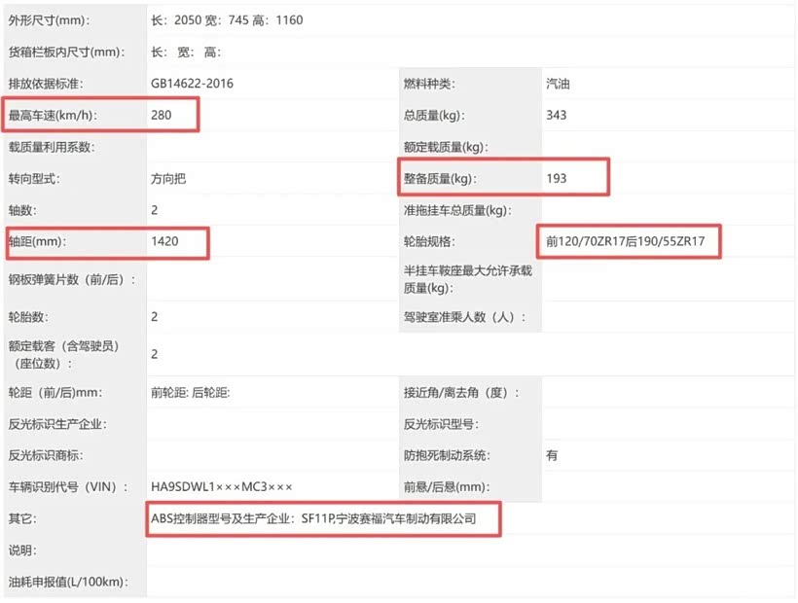Click the 接近角/离去角（度） label
Image resolution: width=798 pixels, height=603 pixels.
tap(461, 393)
